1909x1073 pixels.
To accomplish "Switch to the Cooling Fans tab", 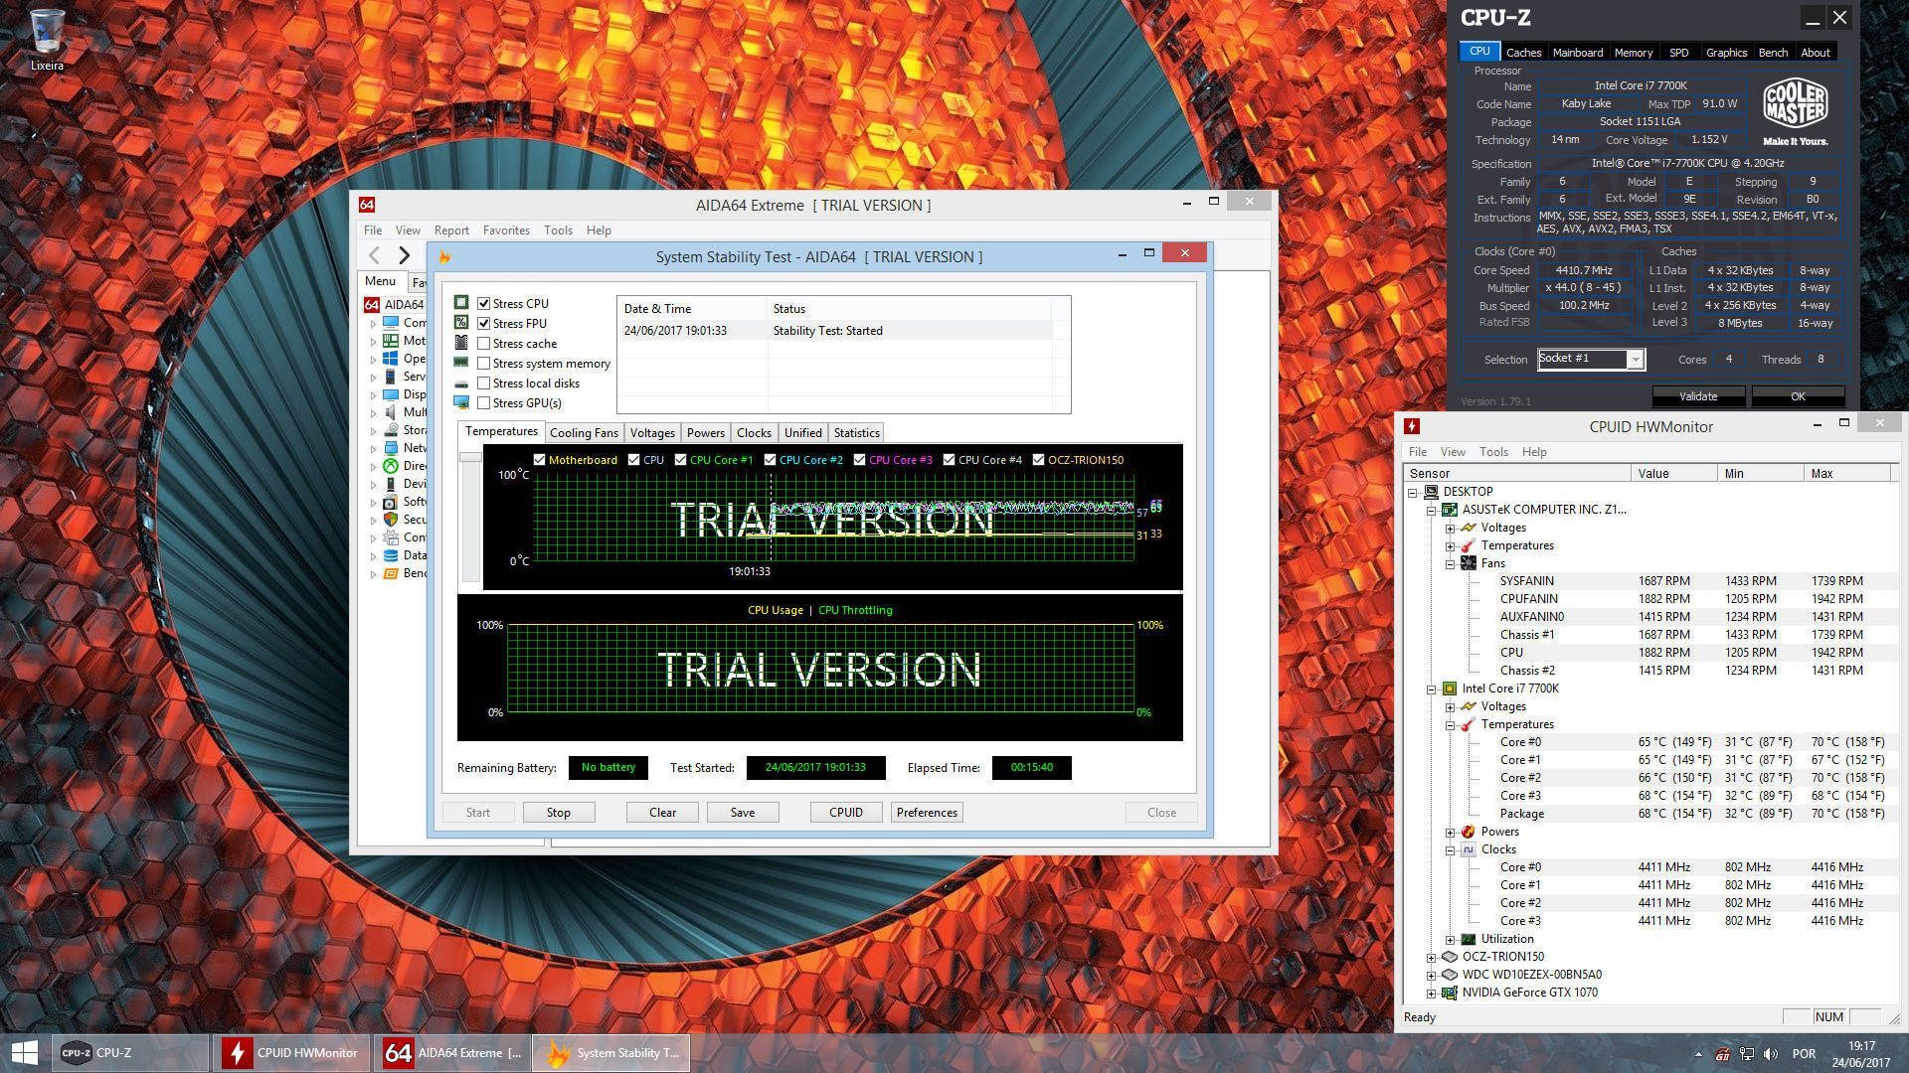I will coord(584,433).
